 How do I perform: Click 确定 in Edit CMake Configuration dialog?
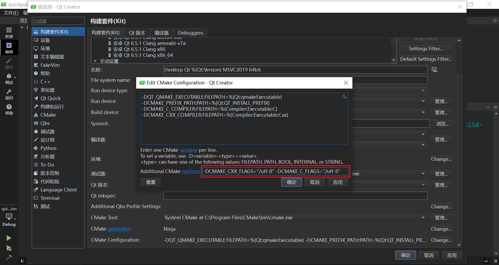[x=291, y=182]
